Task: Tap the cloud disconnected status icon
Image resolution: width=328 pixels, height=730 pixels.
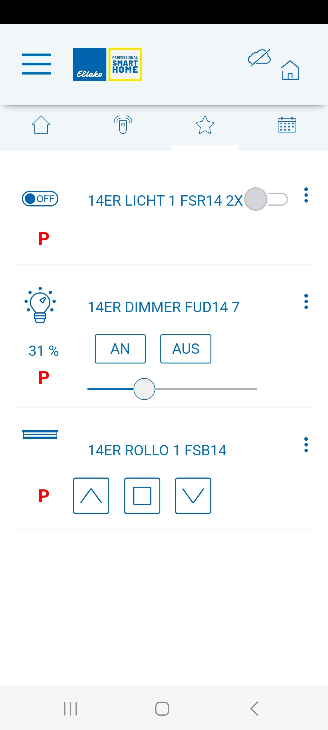Action: point(259,57)
